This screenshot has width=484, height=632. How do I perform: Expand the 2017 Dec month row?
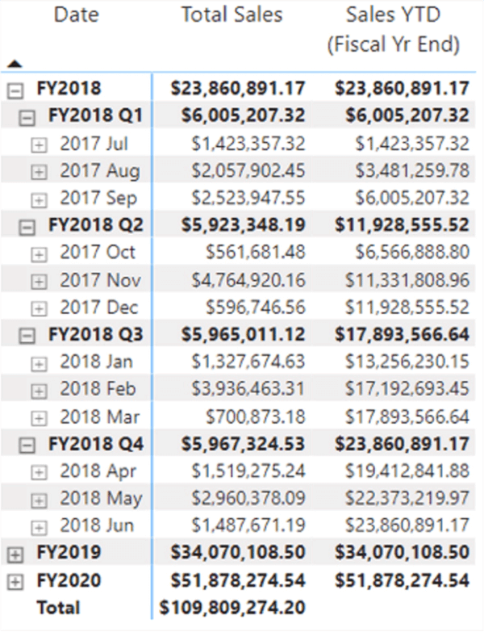39,308
